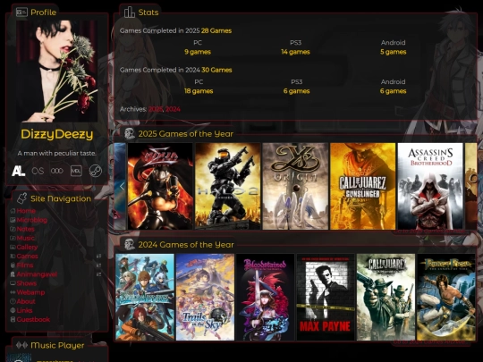Viewport: 483px width, 362px height.
Task: Click the Music Player header icon
Action: click(x=21, y=345)
